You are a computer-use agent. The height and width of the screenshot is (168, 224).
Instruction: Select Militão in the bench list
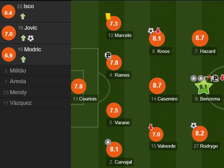pos(35,71)
